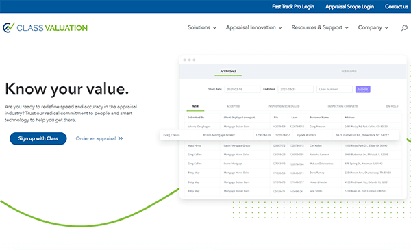411x250 pixels.
Task: Expand the Appraisal Innovation dropdown menu
Action: pos(253,27)
